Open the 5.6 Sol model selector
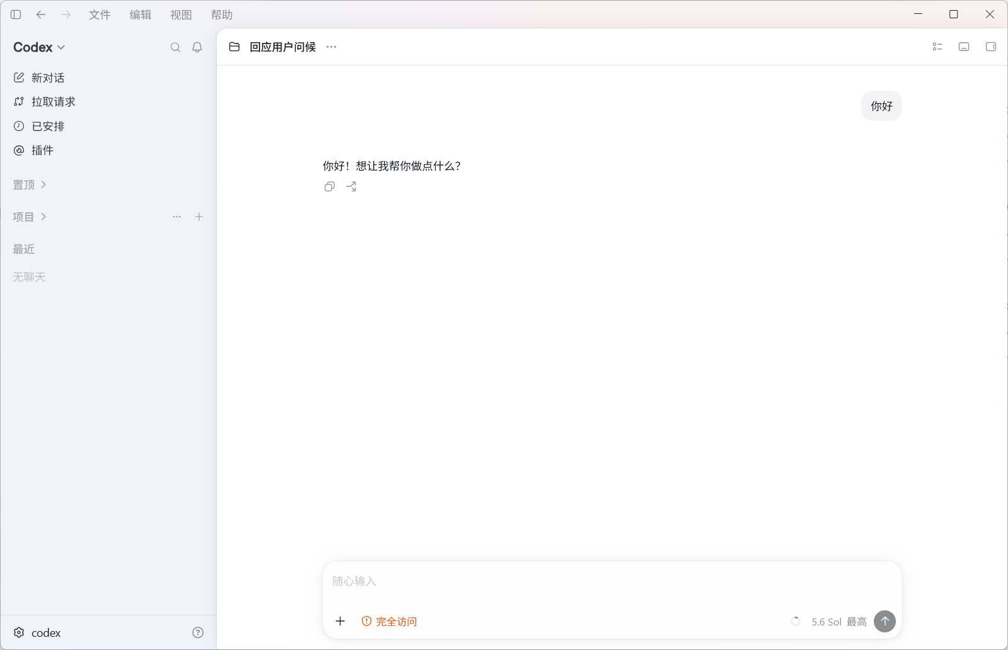The width and height of the screenshot is (1008, 650). click(826, 622)
